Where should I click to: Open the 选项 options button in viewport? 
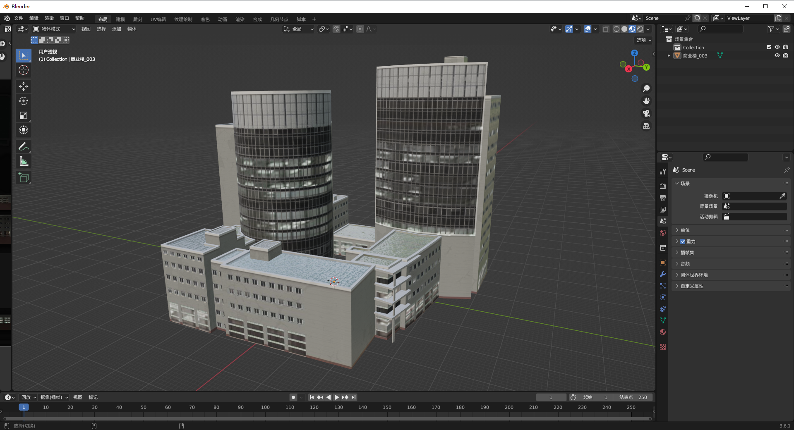[x=644, y=40]
